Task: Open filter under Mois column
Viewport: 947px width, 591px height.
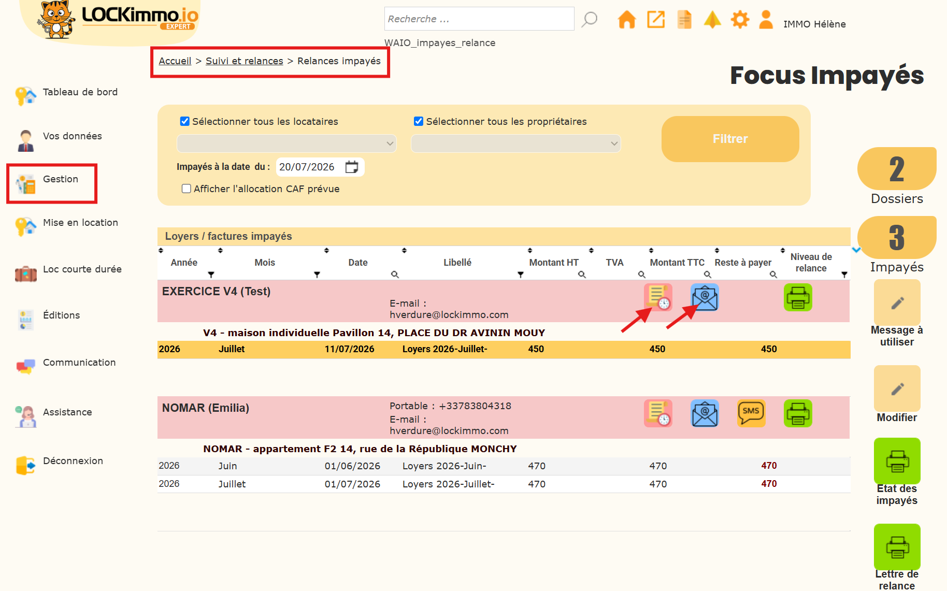Action: pyautogui.click(x=317, y=275)
